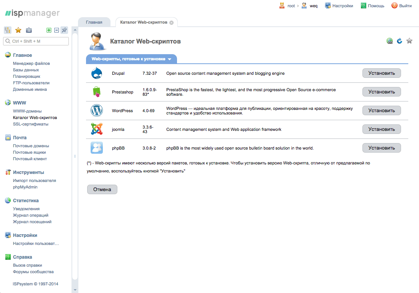Open Менеджер файлов in sidebar

click(x=31, y=63)
